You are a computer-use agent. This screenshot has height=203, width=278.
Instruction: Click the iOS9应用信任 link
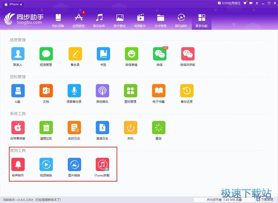pos(229,3)
